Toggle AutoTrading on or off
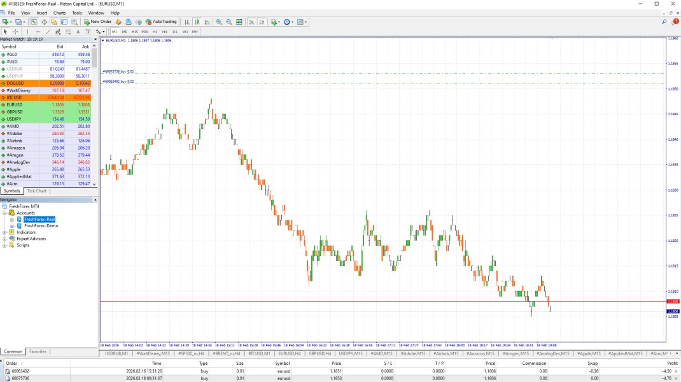Viewport: 681px width, 382px height. tap(161, 22)
